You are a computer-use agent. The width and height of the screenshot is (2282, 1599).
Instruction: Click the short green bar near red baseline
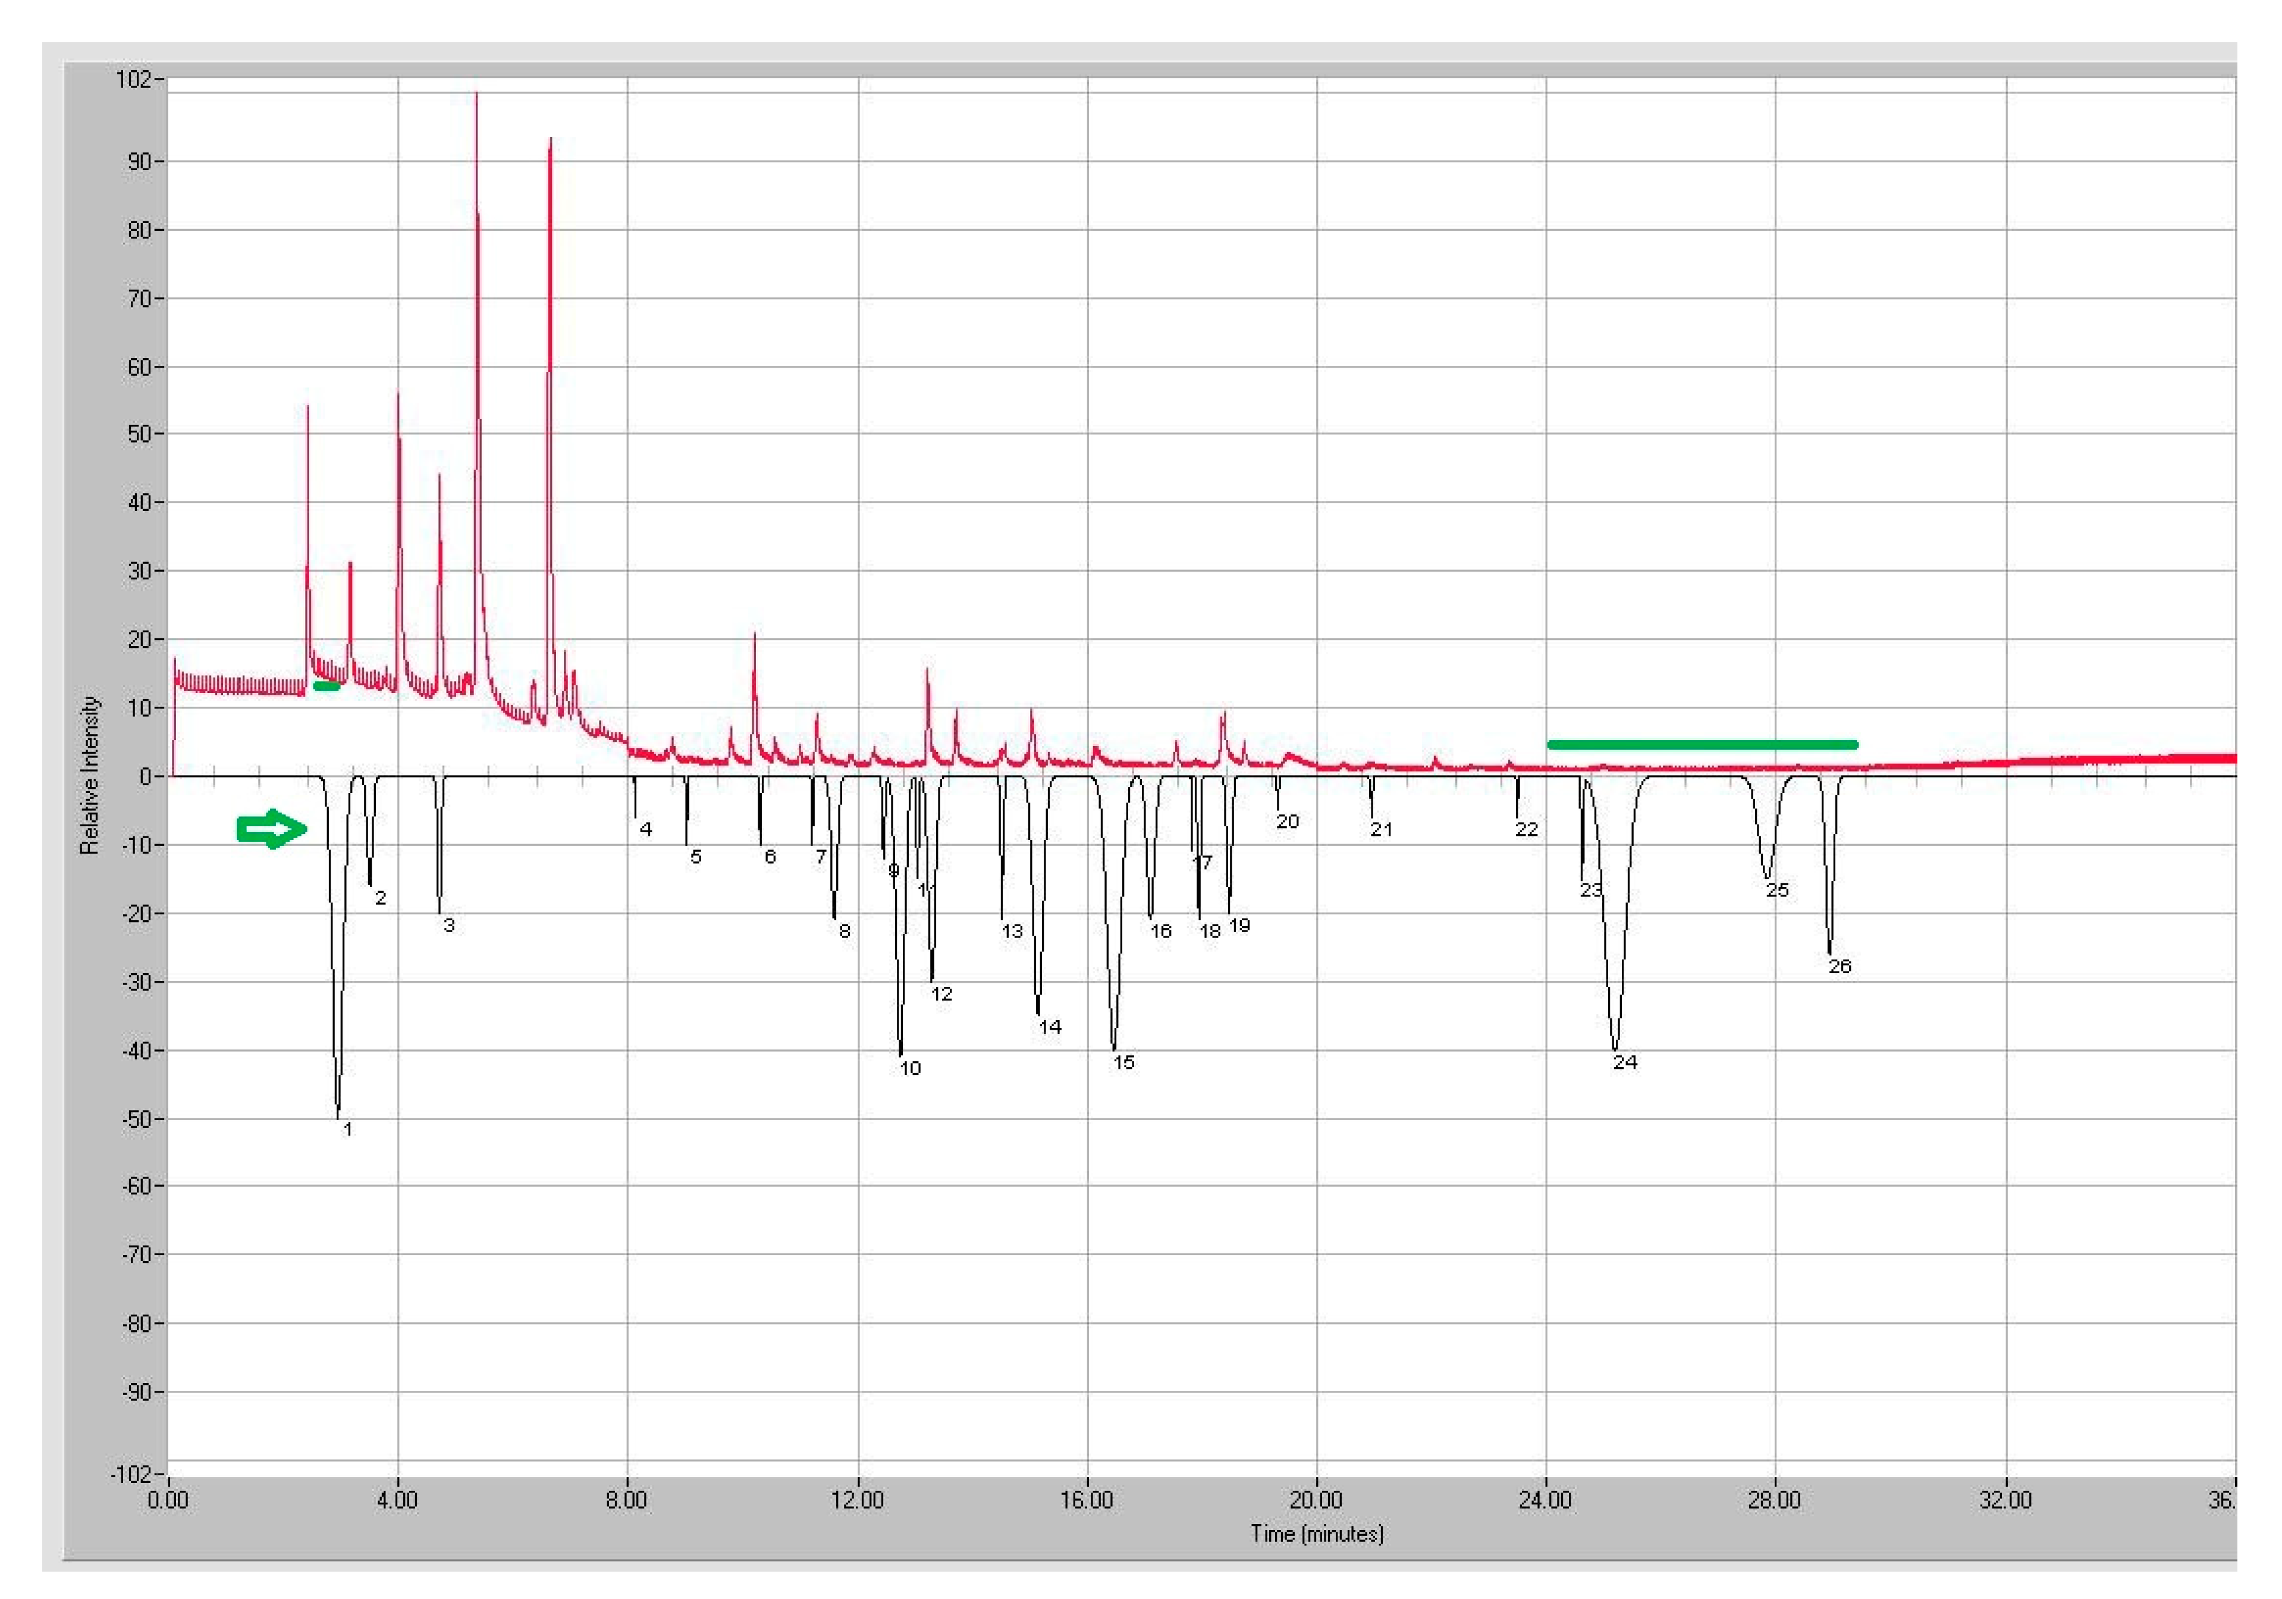pyautogui.click(x=326, y=686)
